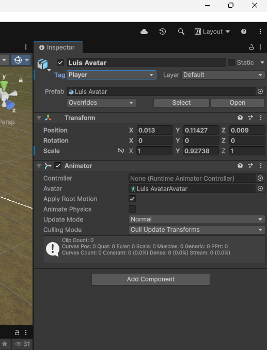Open Transform component help reference
Image resolution: width=267 pixels, height=350 pixels.
point(240,118)
